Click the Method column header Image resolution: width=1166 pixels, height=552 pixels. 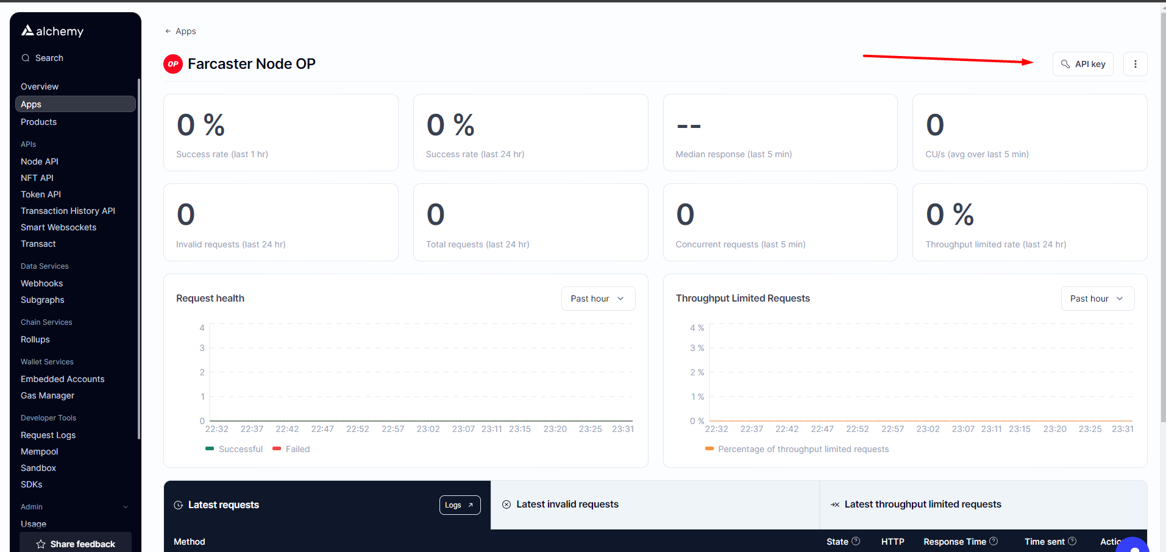tap(190, 542)
